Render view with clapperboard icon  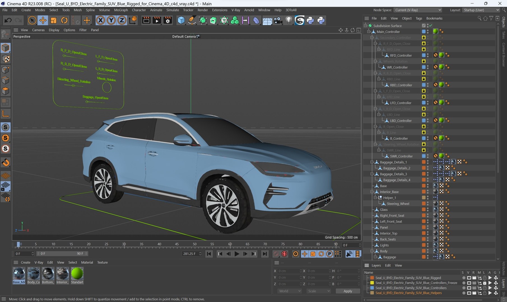[x=146, y=20]
